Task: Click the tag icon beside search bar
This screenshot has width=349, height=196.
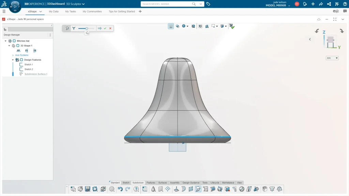Action: pos(208,4)
